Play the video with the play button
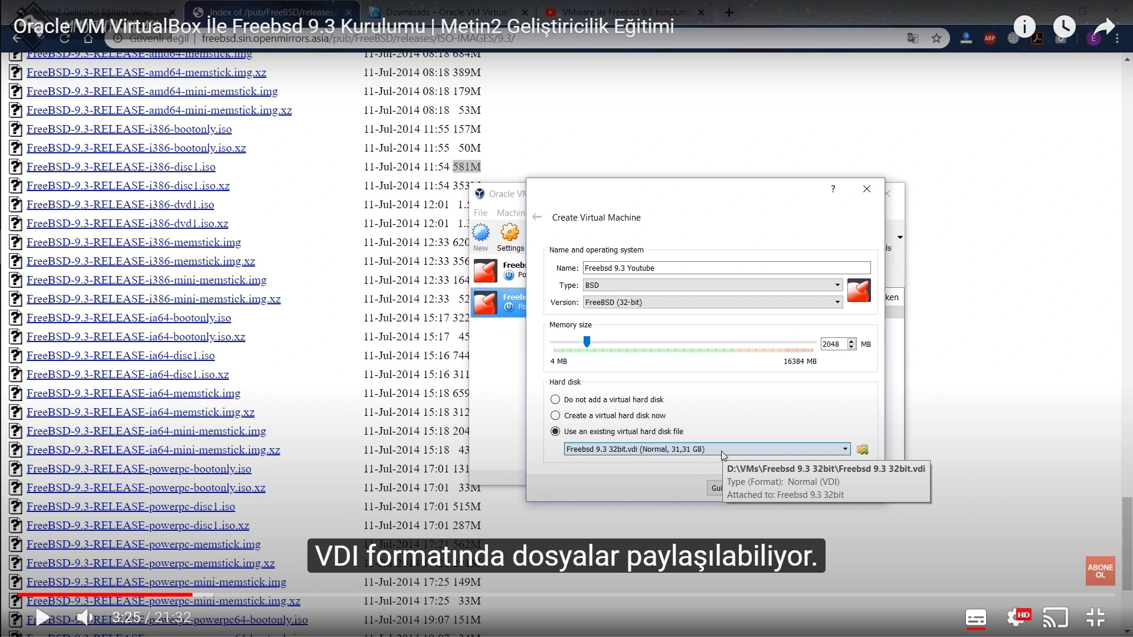This screenshot has width=1133, height=637. tap(42, 618)
